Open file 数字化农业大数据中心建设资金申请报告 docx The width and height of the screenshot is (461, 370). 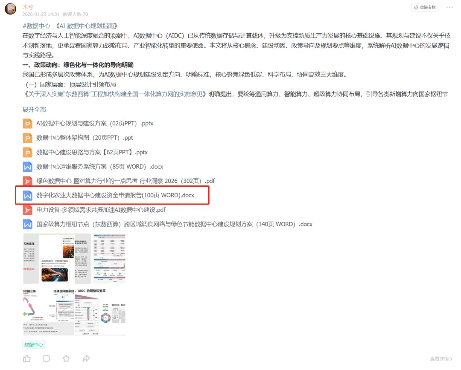(x=115, y=196)
